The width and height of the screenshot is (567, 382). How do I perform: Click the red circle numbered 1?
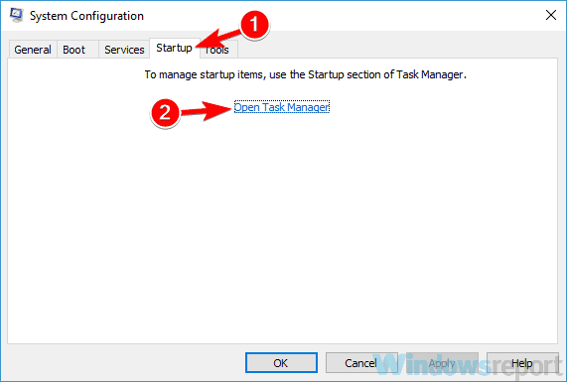(254, 25)
